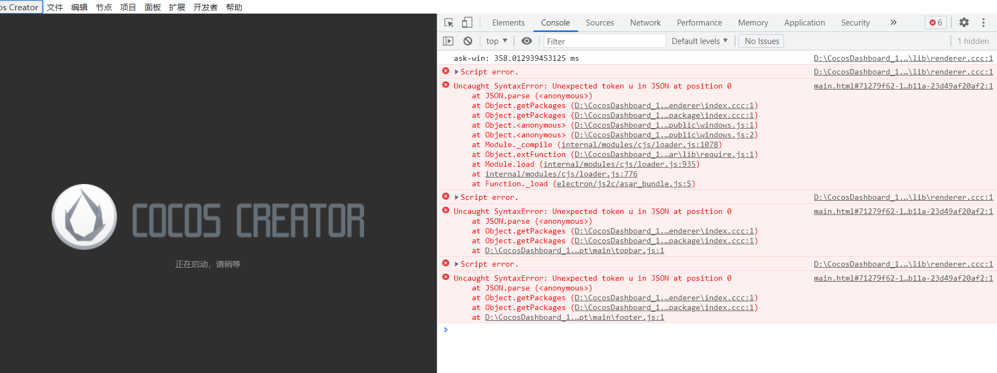This screenshot has width=997, height=373.
Task: Focus the console Filter input
Action: tap(604, 41)
